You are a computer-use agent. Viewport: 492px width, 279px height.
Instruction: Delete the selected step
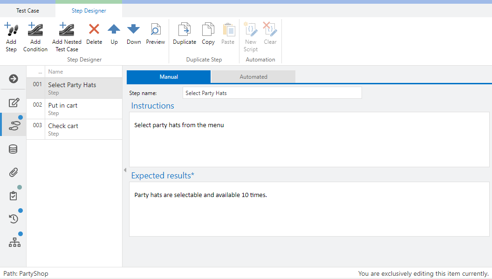pyautogui.click(x=94, y=30)
